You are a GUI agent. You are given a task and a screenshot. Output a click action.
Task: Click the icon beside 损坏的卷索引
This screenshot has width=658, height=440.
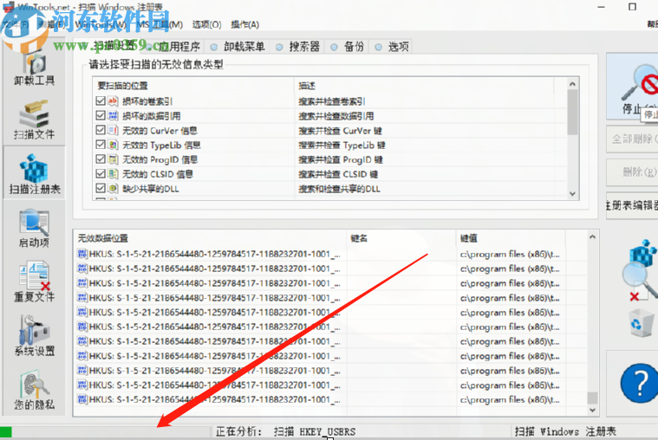pos(113,101)
